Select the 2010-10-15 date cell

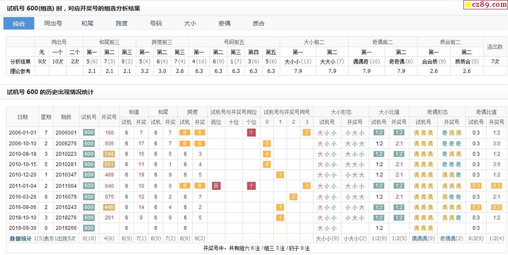point(23,164)
